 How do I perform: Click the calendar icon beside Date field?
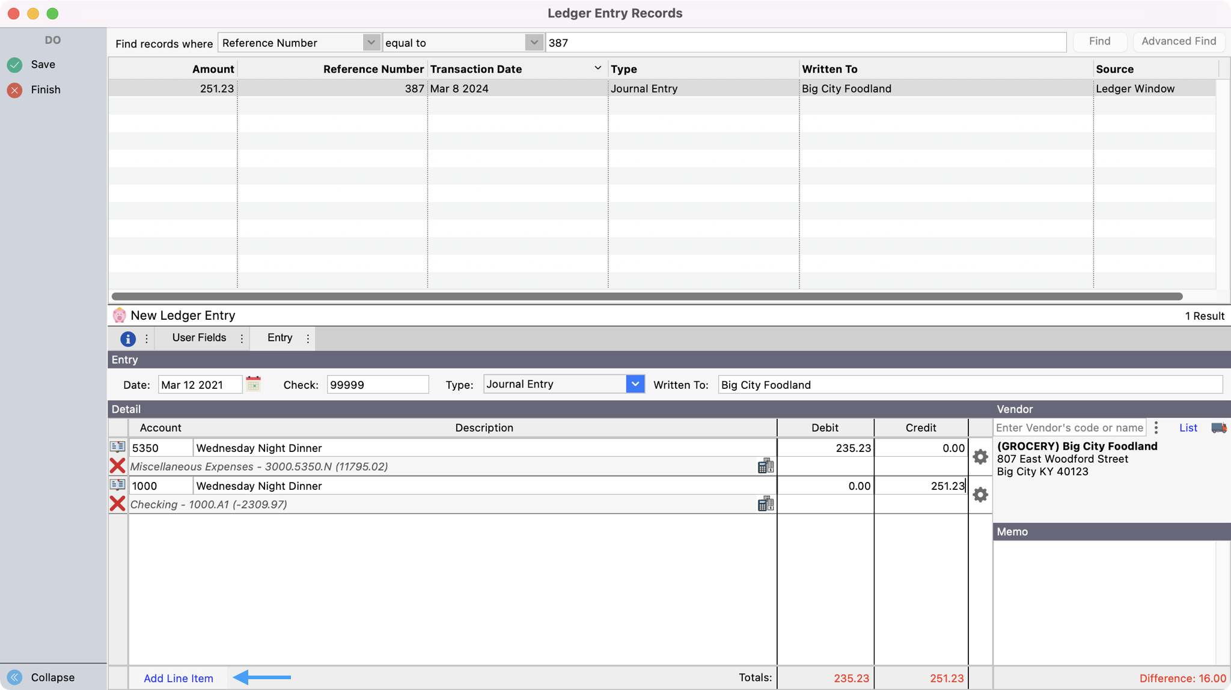[x=253, y=384]
